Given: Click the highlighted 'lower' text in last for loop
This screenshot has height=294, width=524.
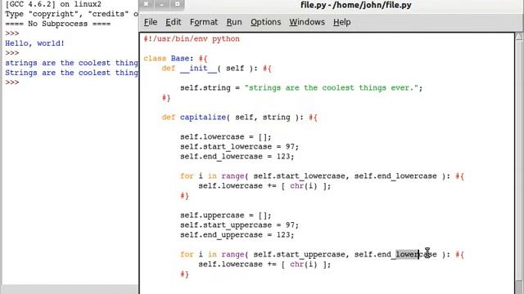Looking at the screenshot, I should [407, 254].
